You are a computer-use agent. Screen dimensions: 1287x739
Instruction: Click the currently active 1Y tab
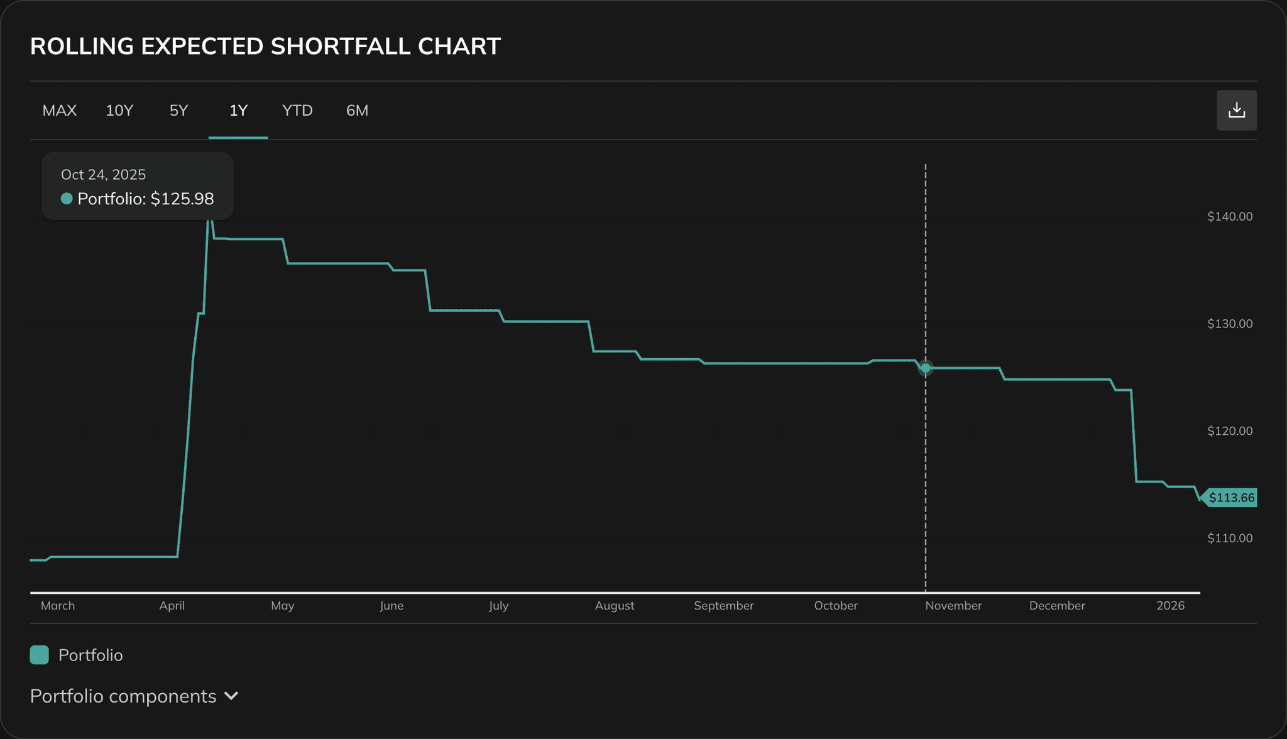tap(238, 110)
